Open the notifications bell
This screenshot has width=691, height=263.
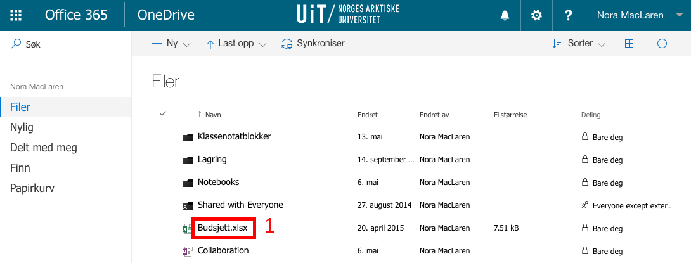(x=505, y=15)
